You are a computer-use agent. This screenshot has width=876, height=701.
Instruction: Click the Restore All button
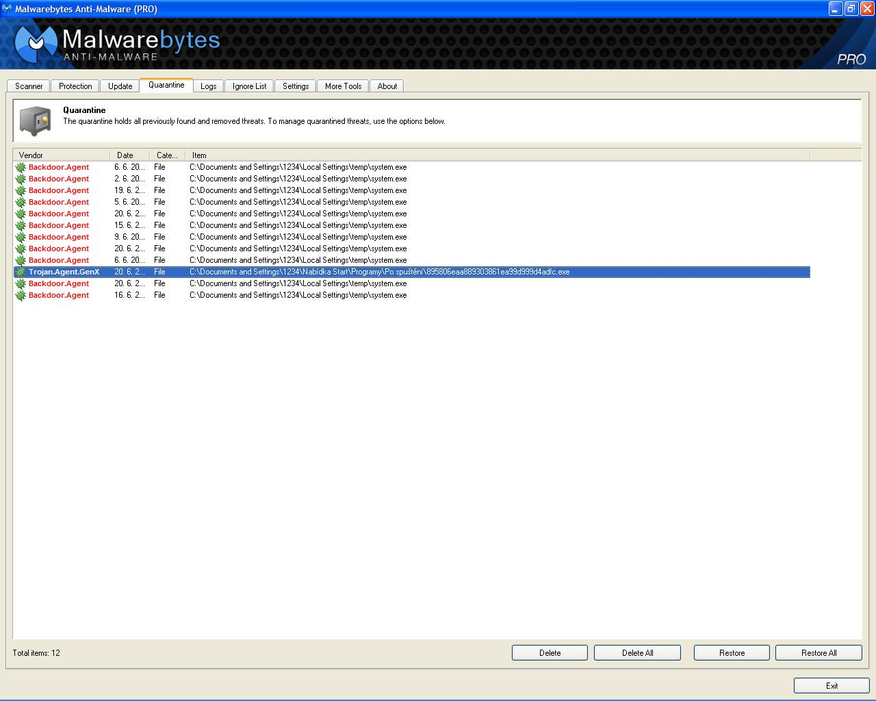pos(819,653)
